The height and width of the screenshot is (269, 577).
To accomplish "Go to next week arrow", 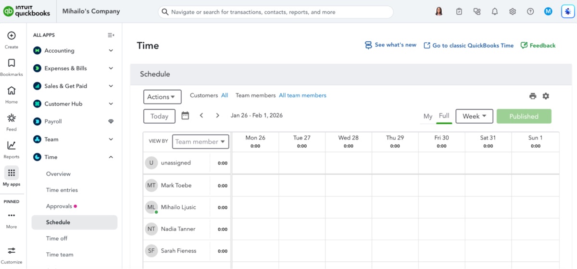I will point(217,116).
